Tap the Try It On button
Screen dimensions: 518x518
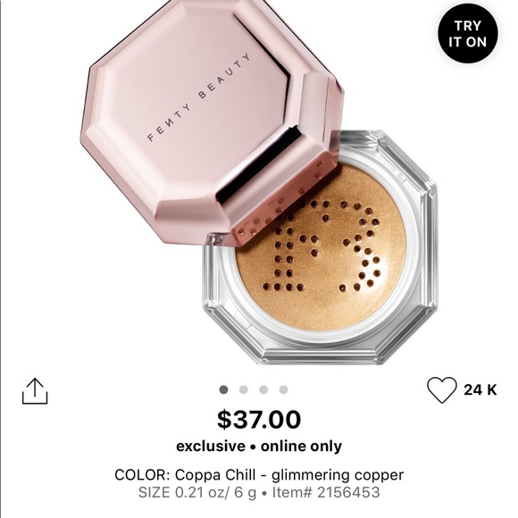point(468,33)
